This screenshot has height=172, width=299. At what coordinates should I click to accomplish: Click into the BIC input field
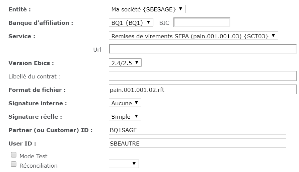click(x=202, y=22)
